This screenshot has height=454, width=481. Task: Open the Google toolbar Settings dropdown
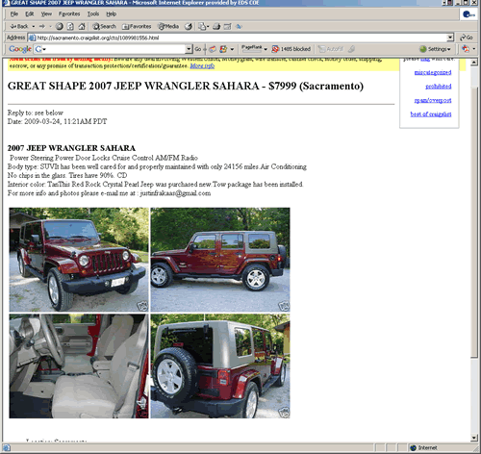point(435,49)
